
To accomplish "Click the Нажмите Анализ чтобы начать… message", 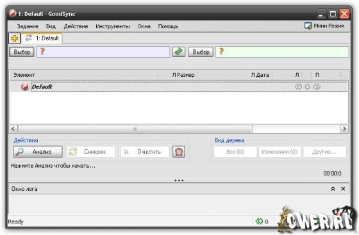I will pos(53,166).
